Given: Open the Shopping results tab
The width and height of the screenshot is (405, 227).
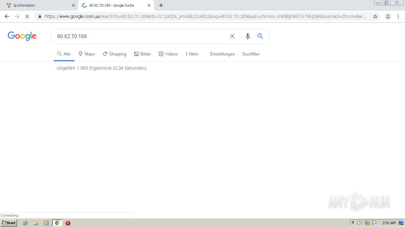Looking at the screenshot, I should click(115, 54).
